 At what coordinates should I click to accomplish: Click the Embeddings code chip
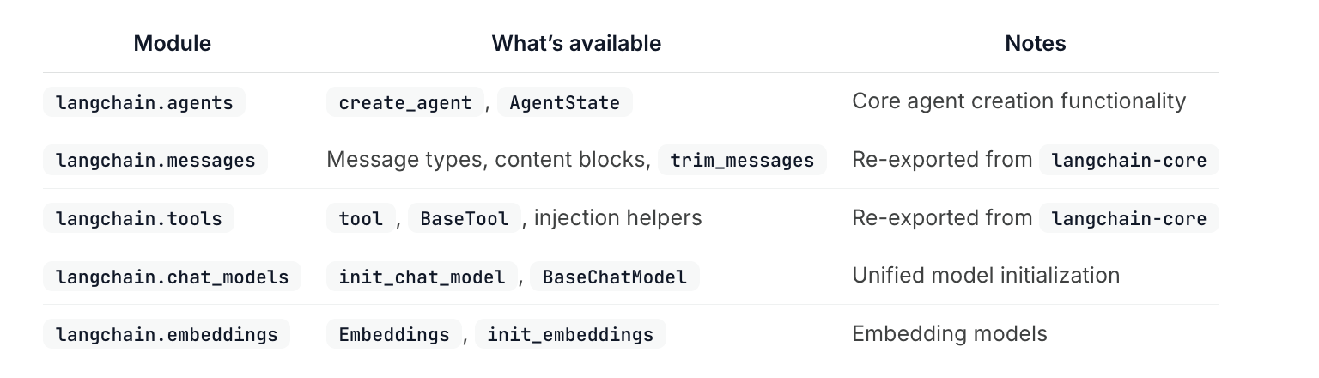click(x=394, y=334)
